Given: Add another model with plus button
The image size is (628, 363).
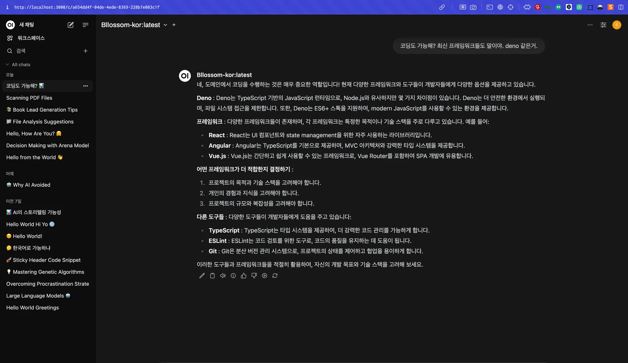Looking at the screenshot, I should [x=174, y=25].
